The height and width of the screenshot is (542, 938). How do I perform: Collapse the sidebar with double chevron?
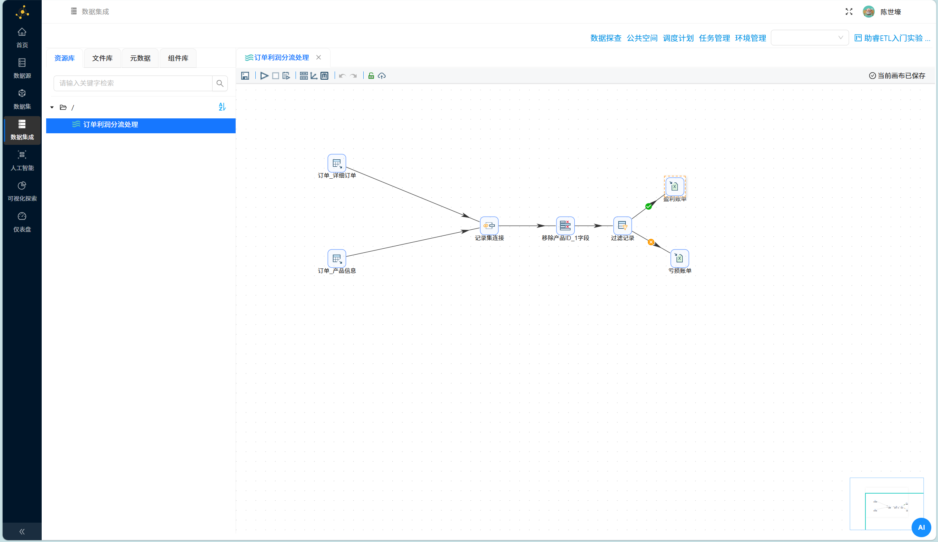click(22, 532)
